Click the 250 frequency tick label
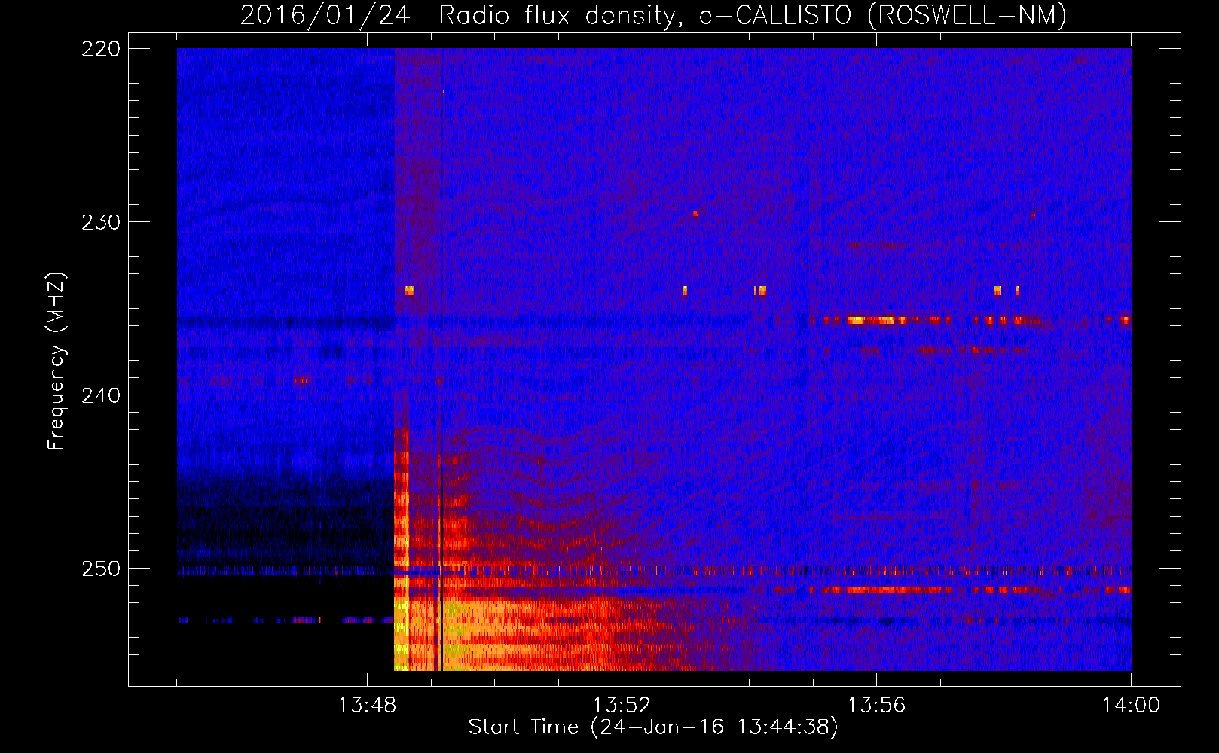The width and height of the screenshot is (1219, 753). coord(101,569)
